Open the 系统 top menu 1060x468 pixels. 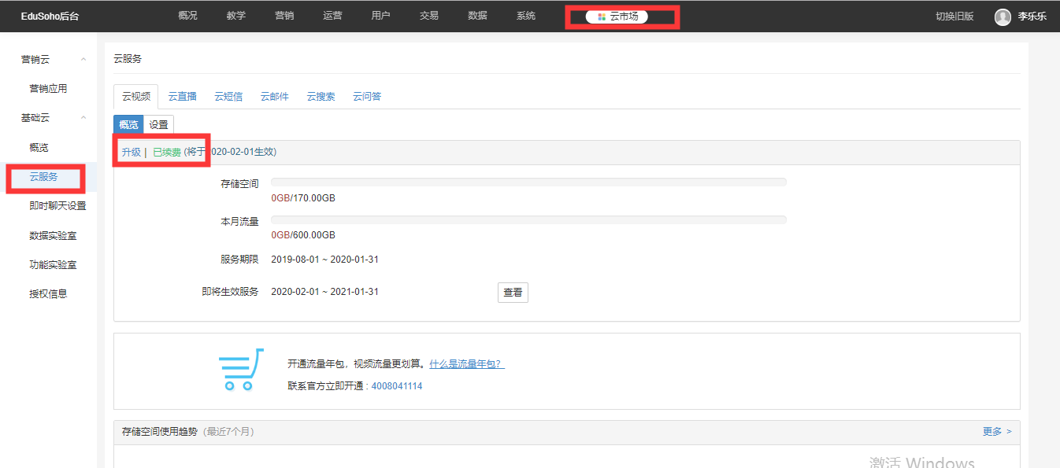525,16
